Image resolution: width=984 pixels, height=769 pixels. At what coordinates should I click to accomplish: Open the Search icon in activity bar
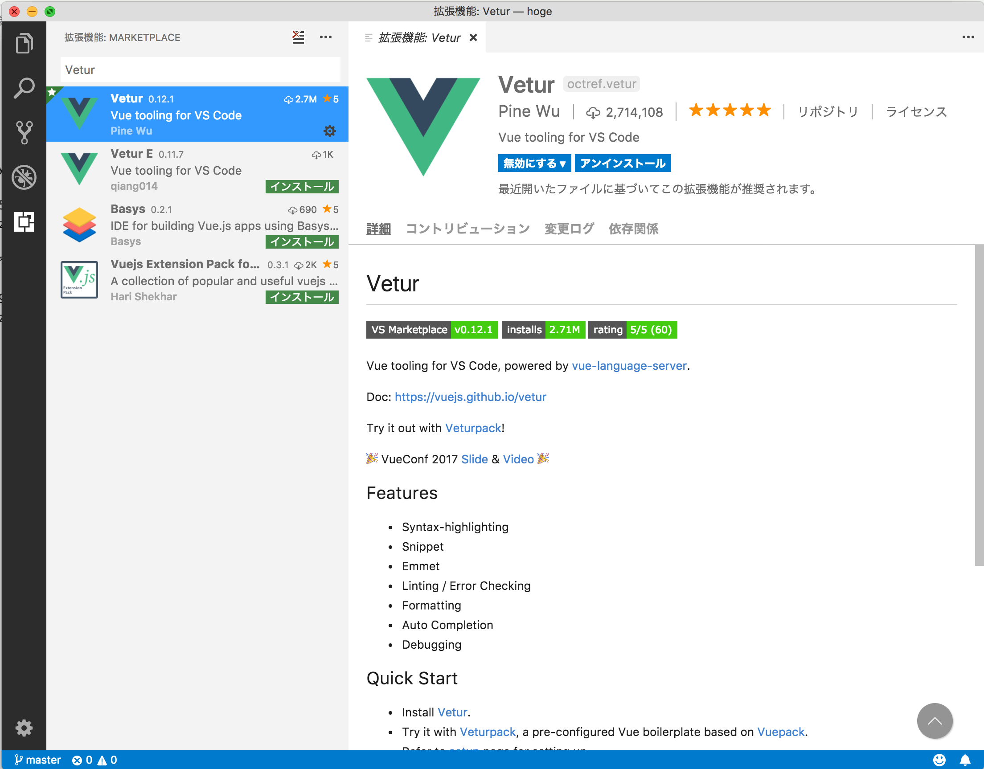click(x=25, y=88)
